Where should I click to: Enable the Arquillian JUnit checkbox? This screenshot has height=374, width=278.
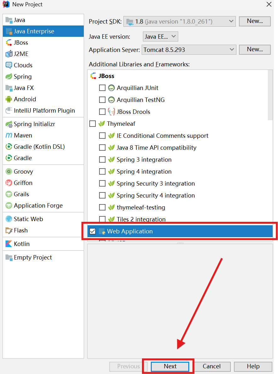pyautogui.click(x=102, y=88)
